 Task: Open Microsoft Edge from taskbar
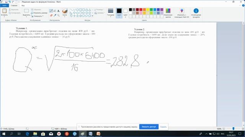click(27, 134)
